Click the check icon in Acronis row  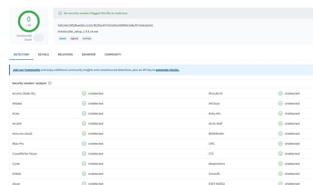coord(84,93)
